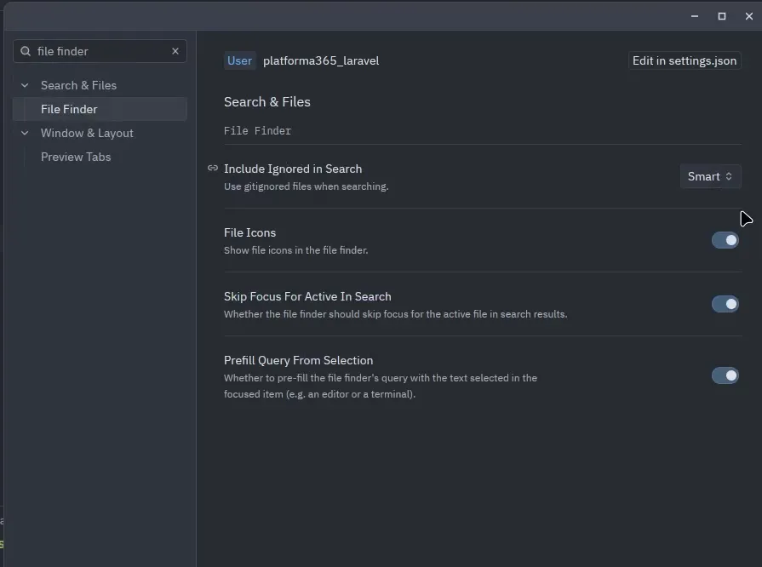Image resolution: width=762 pixels, height=567 pixels.
Task: Switch to the User settings tab
Action: pyautogui.click(x=239, y=60)
